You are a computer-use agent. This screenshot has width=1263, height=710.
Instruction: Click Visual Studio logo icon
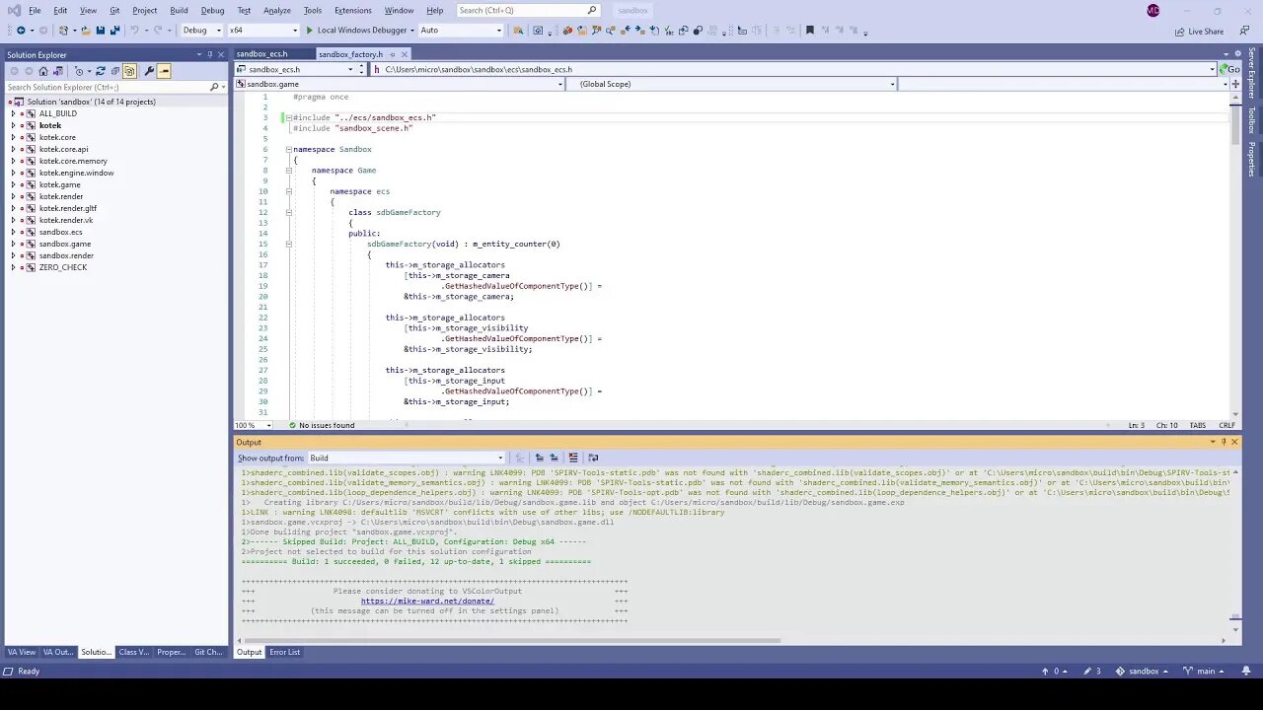13,10
